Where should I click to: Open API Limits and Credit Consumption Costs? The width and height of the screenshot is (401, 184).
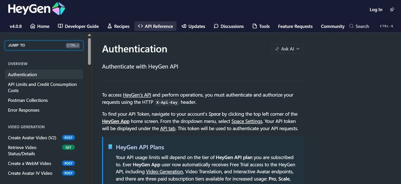[44, 87]
